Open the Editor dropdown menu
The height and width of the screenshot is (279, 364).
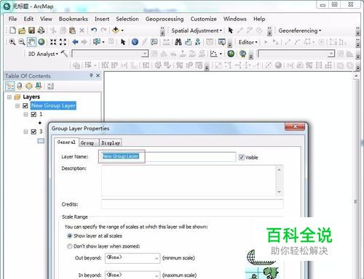tap(248, 42)
